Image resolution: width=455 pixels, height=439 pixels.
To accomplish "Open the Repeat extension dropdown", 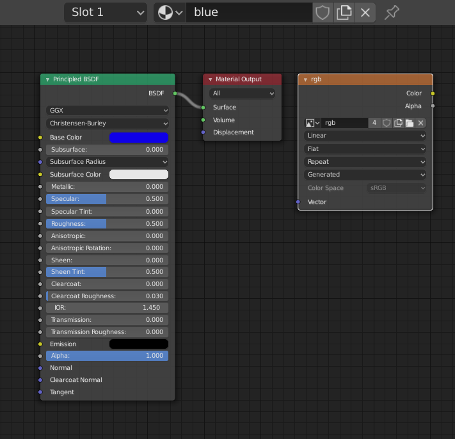I will coord(365,161).
